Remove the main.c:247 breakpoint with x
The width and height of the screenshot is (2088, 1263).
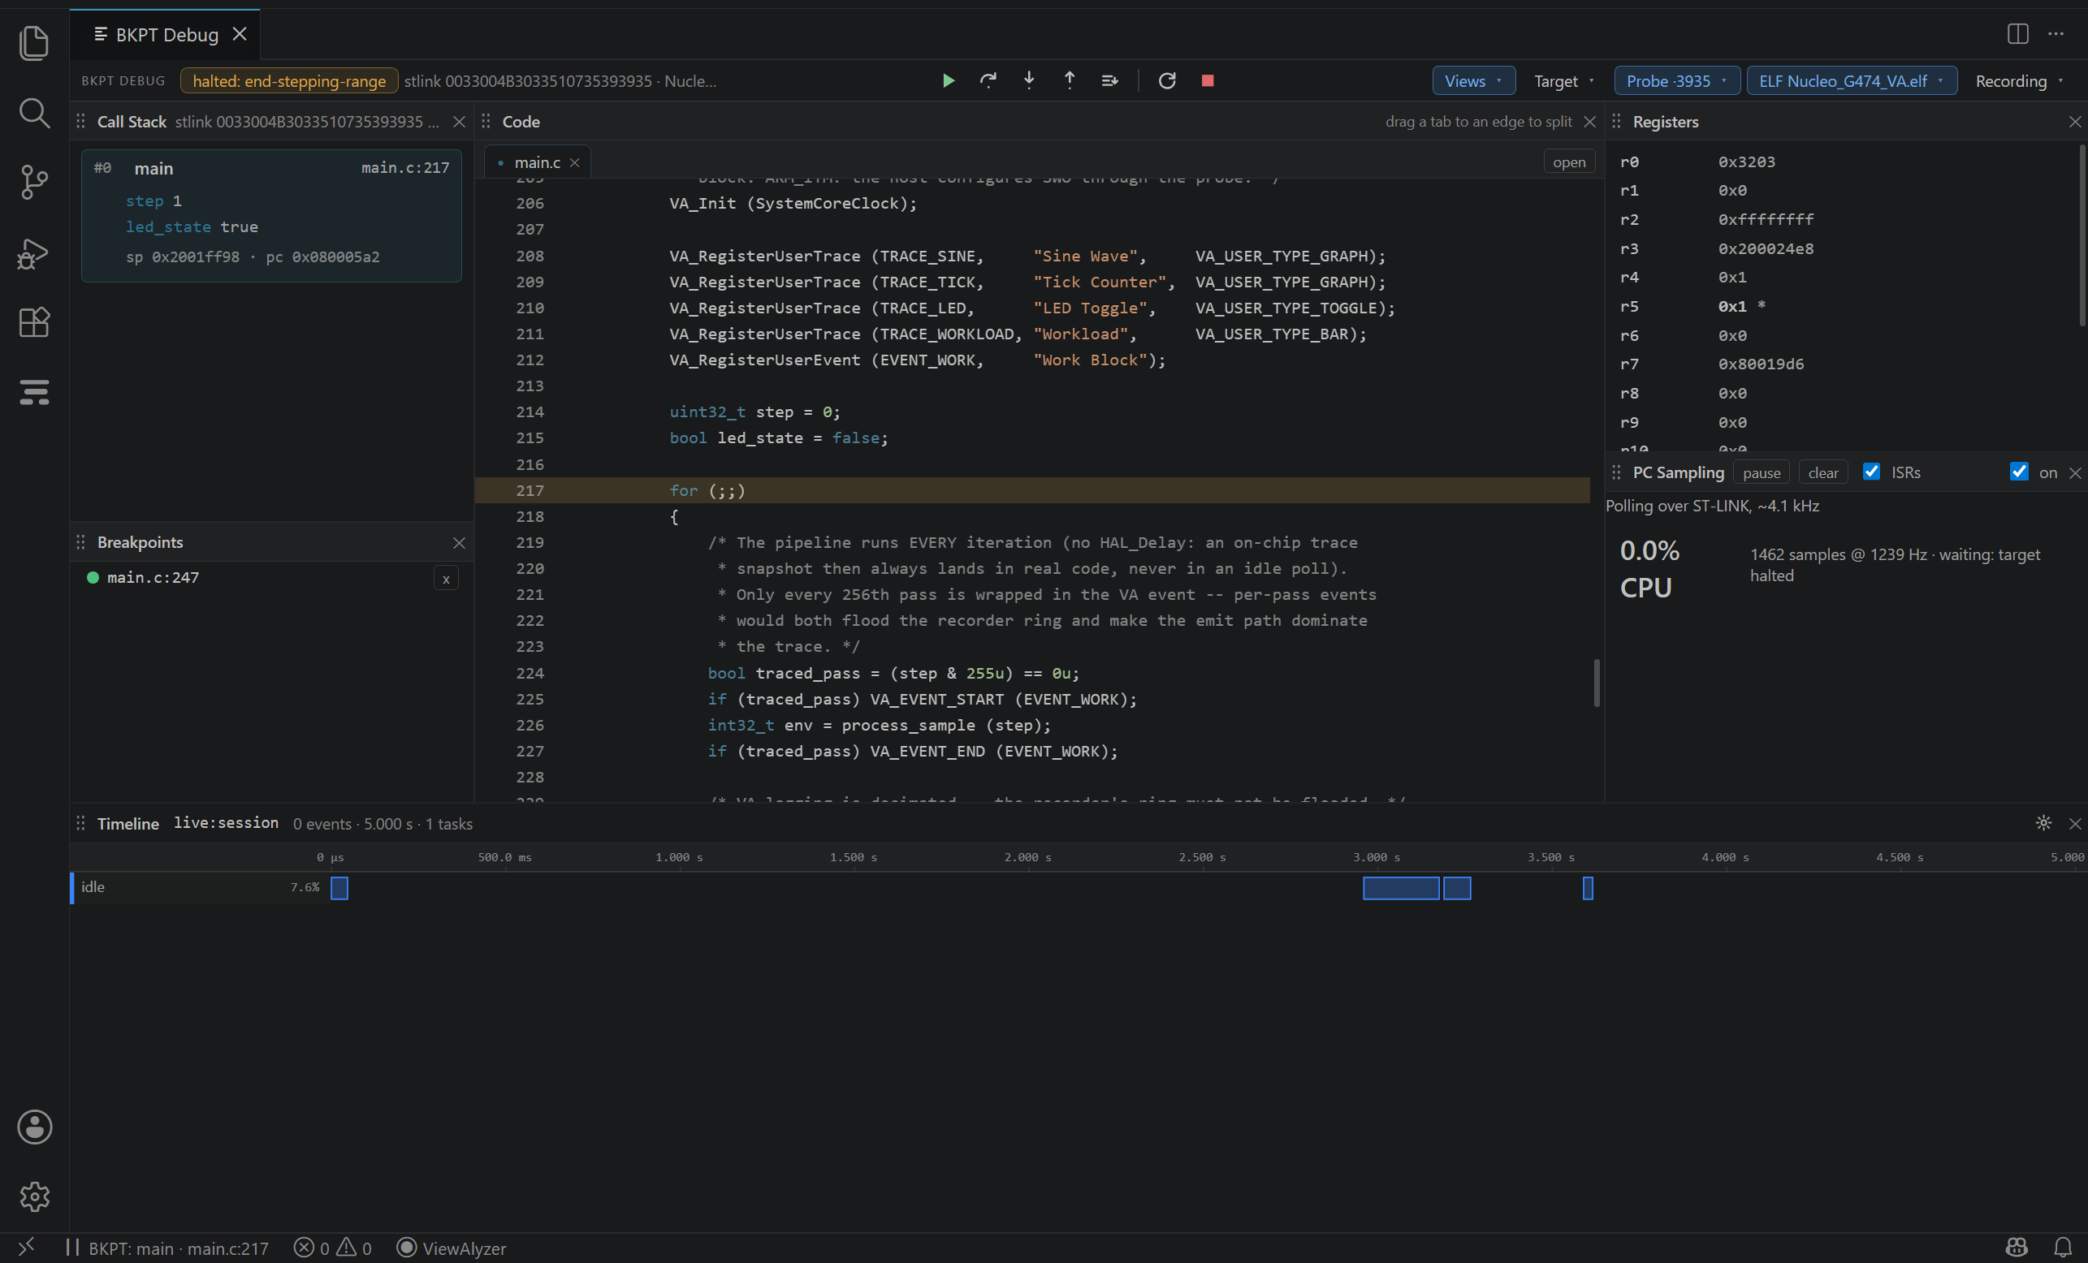[x=446, y=579]
